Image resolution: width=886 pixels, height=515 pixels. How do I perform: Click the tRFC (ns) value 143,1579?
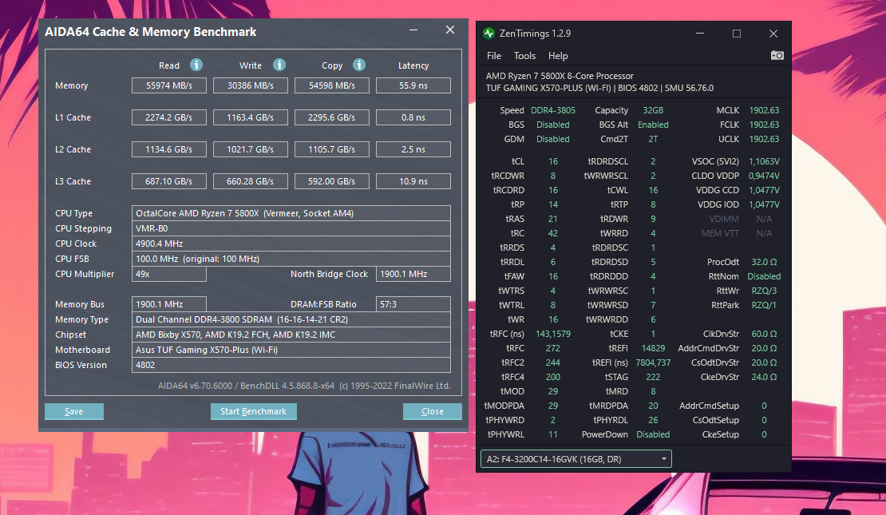coord(552,334)
